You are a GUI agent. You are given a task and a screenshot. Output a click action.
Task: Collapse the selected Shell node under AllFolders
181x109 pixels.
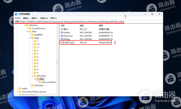click(35, 79)
